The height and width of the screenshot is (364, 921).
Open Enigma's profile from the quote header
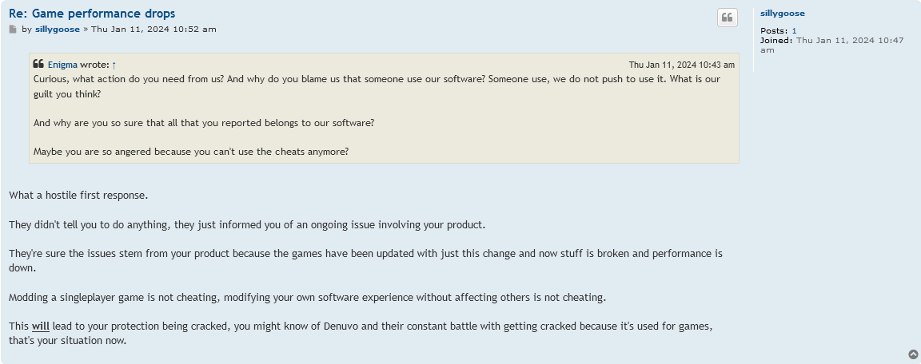62,65
